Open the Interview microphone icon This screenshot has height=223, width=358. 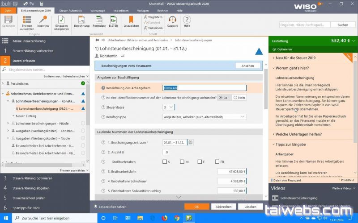[x=43, y=20]
